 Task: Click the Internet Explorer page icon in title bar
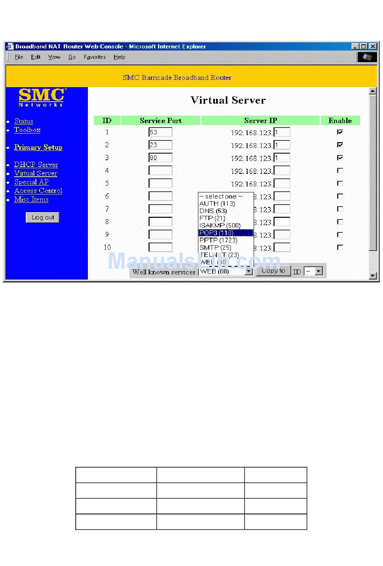pyautogui.click(x=10, y=46)
